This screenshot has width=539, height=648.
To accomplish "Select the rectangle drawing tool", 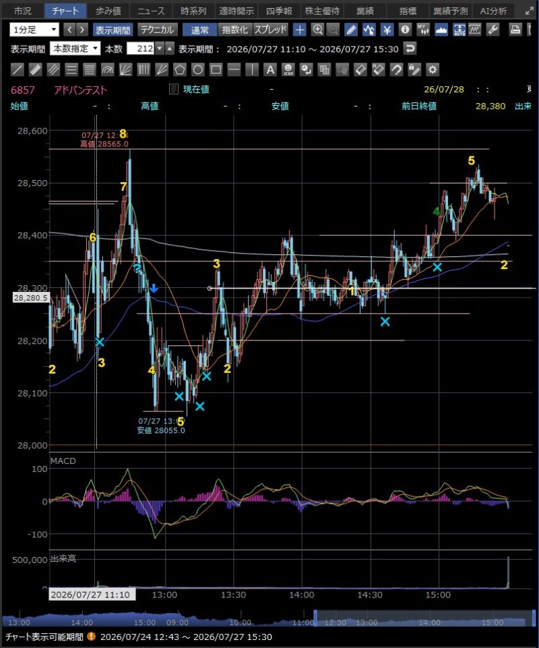I will (216, 69).
